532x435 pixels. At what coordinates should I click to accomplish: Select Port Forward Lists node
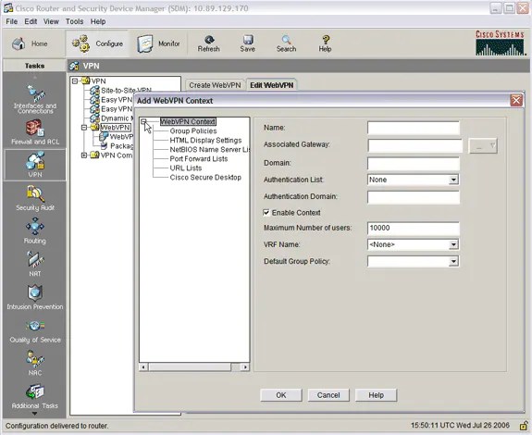199,159
